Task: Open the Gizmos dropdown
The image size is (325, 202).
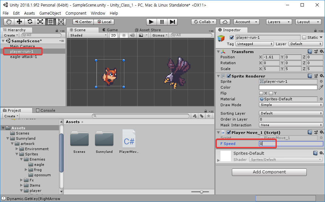Action: tap(160, 35)
